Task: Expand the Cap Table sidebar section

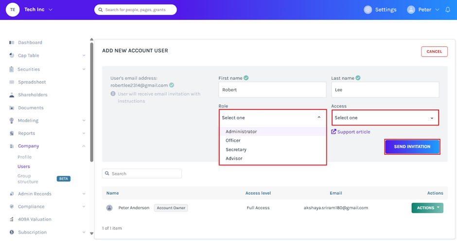Action: (x=84, y=56)
